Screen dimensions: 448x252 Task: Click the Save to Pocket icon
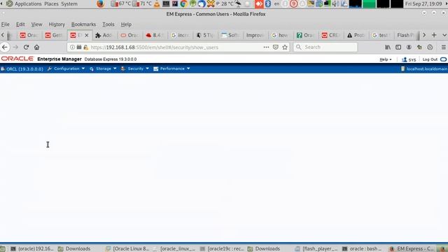(275, 47)
